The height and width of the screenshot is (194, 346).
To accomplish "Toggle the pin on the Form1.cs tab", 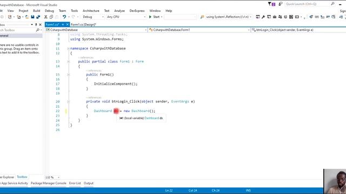I will 63,24.
